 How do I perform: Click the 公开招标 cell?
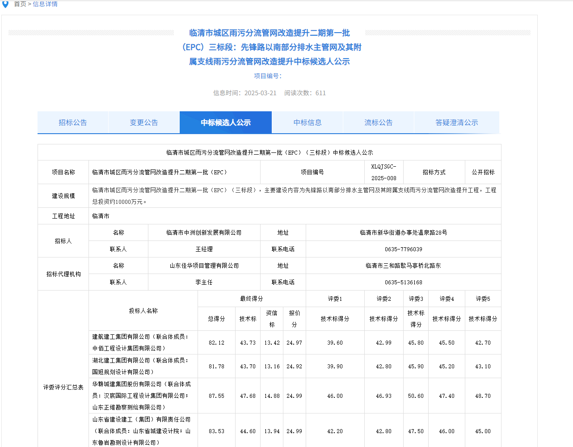[483, 172]
